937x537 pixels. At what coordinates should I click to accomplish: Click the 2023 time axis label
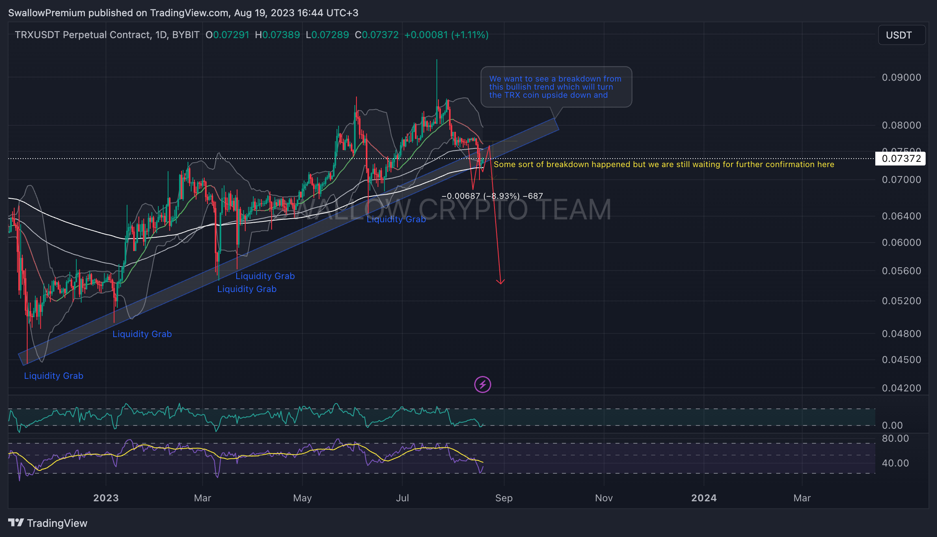coord(106,498)
